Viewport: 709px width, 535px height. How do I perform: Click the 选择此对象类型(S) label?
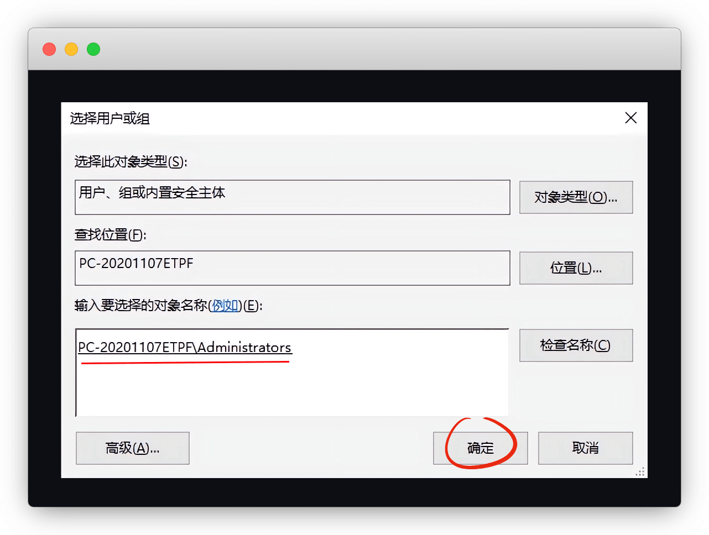131,162
